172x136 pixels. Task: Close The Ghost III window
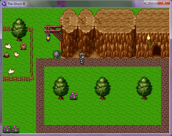click(164, 3)
